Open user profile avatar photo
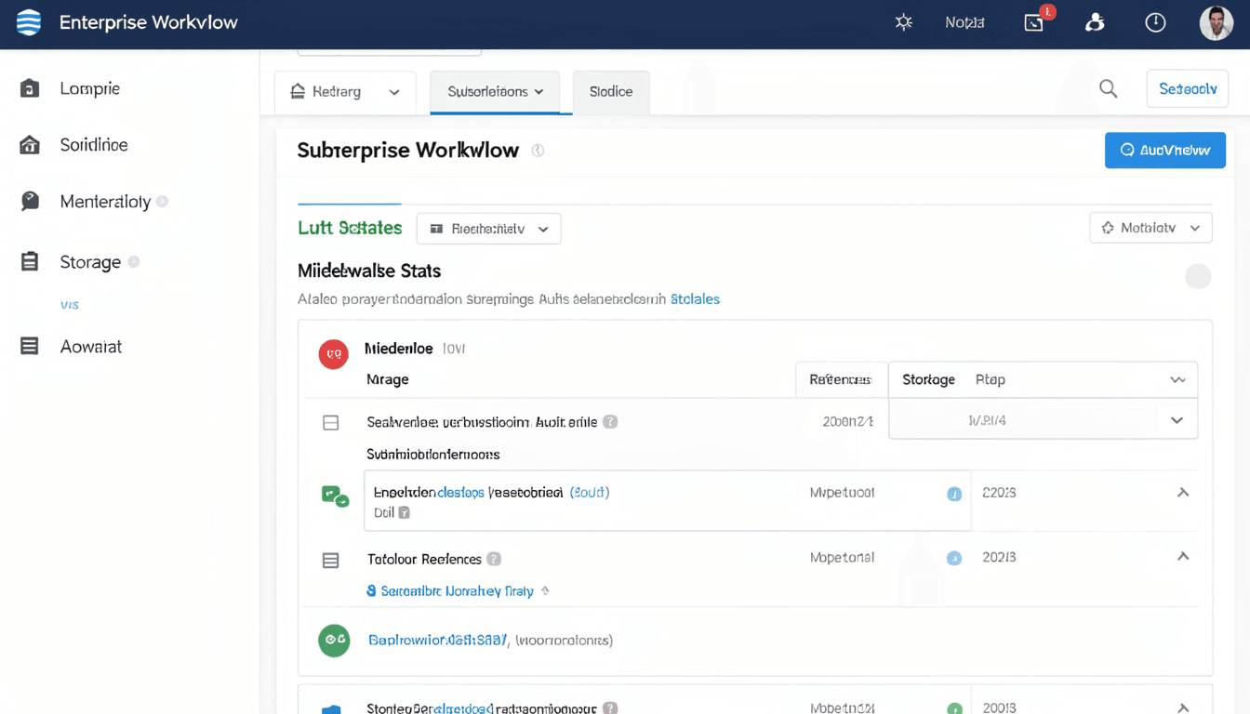This screenshot has width=1250, height=714. tap(1216, 22)
